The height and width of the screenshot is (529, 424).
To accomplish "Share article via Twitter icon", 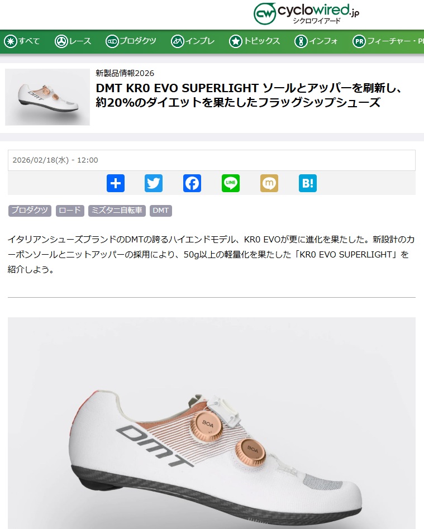I will coord(154,183).
